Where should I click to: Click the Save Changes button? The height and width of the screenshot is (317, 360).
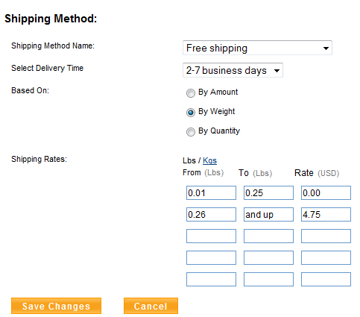[56, 306]
